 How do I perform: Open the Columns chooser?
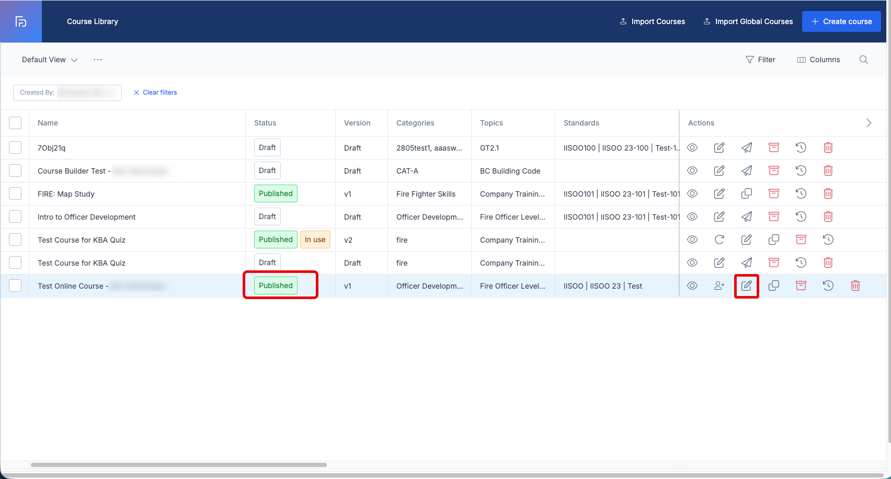pos(818,60)
